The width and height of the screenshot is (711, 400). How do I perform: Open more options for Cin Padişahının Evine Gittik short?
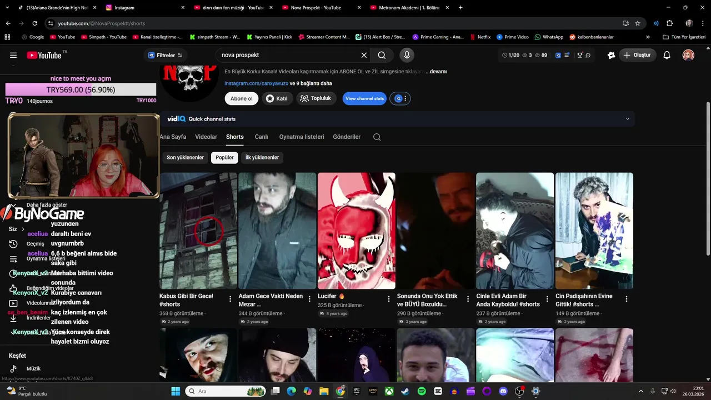(627, 299)
